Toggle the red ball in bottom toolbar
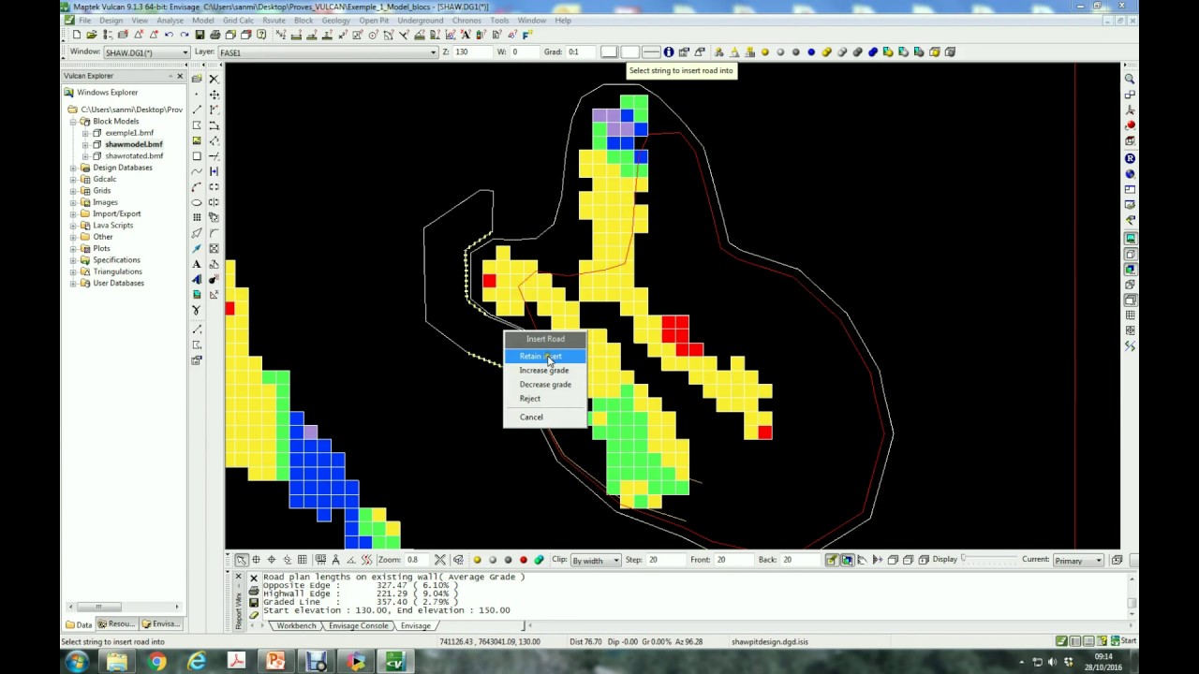1199x674 pixels. (x=524, y=560)
